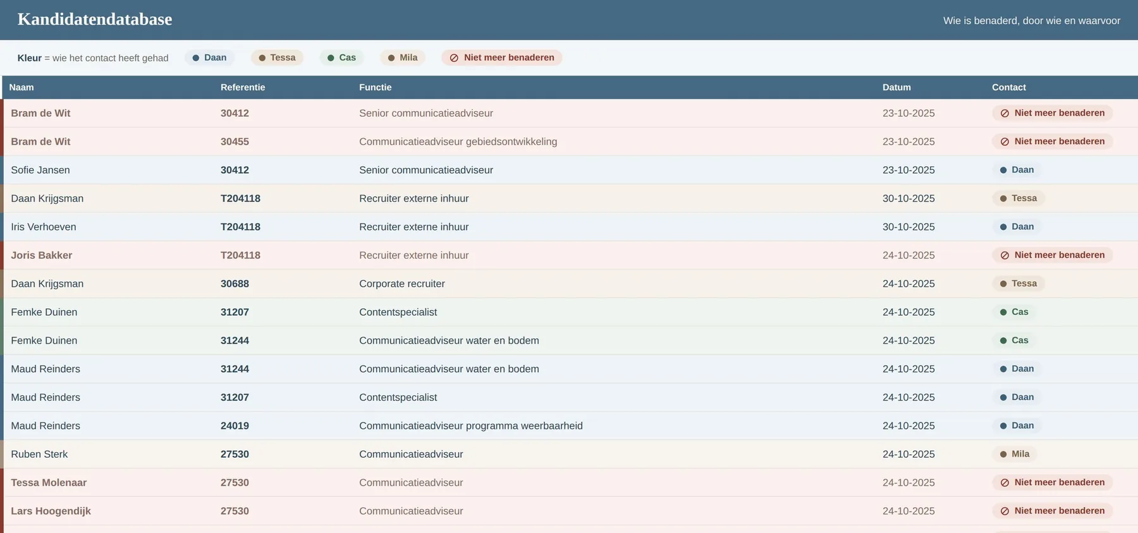Click the green Cas color dot in the legend
The height and width of the screenshot is (533, 1138).
click(331, 58)
